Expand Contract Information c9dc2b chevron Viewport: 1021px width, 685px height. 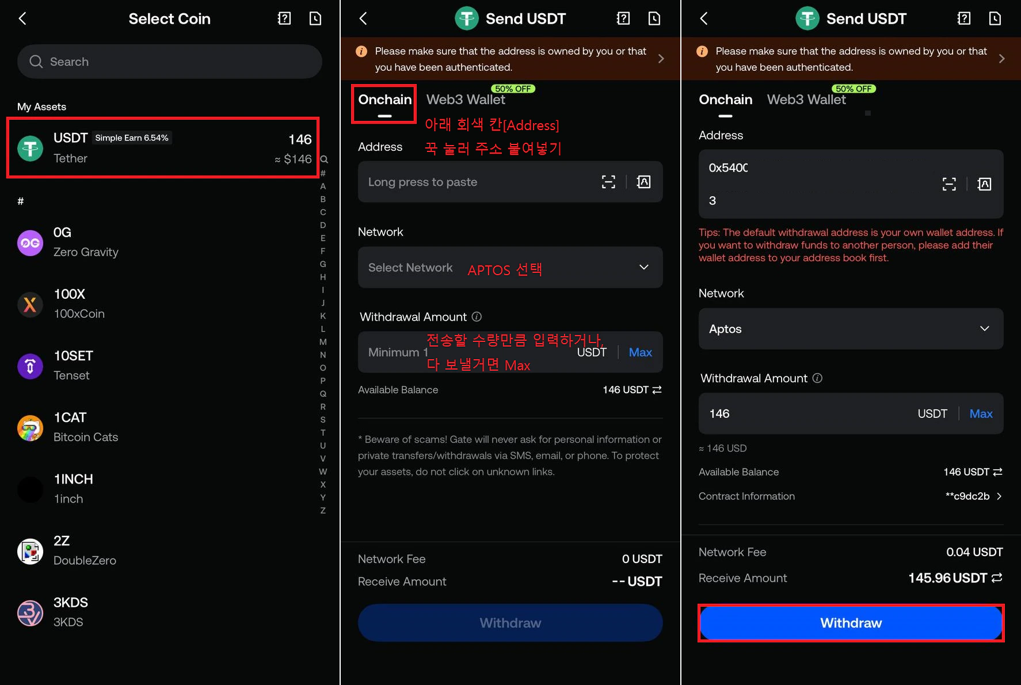point(999,496)
